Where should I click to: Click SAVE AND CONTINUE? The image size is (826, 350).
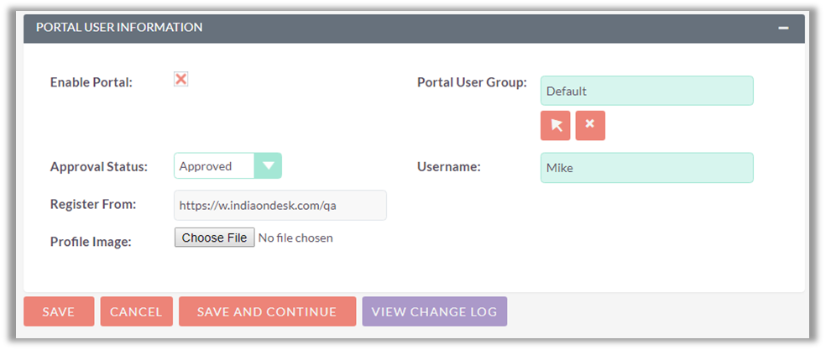coord(267,311)
